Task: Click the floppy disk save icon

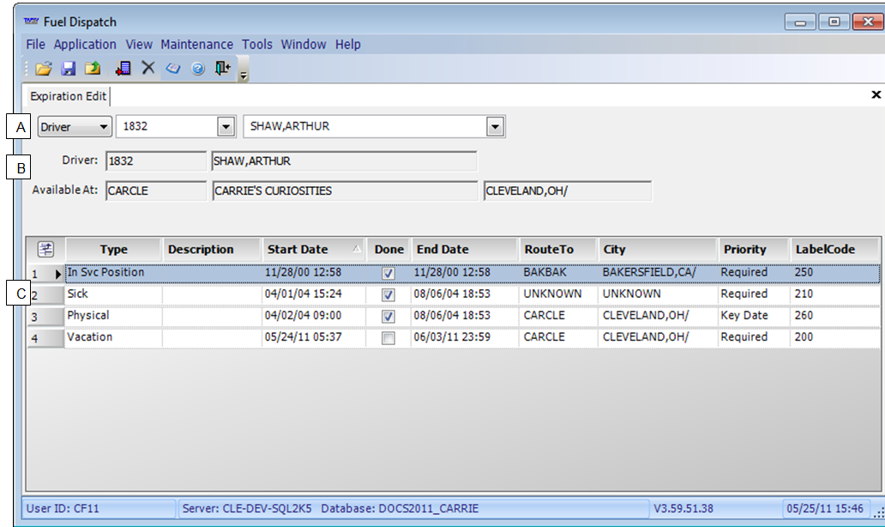Action: [69, 69]
